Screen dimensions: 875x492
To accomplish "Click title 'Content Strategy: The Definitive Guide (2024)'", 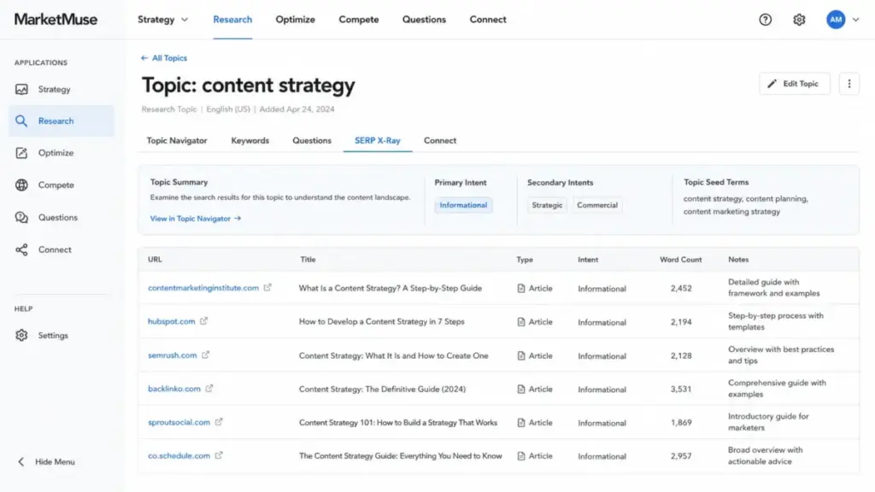I will 382,389.
